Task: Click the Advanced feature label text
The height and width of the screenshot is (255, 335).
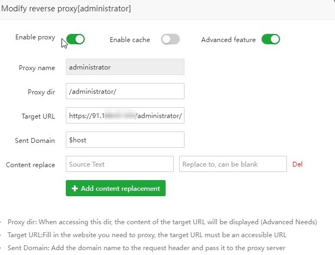Action: (228, 39)
